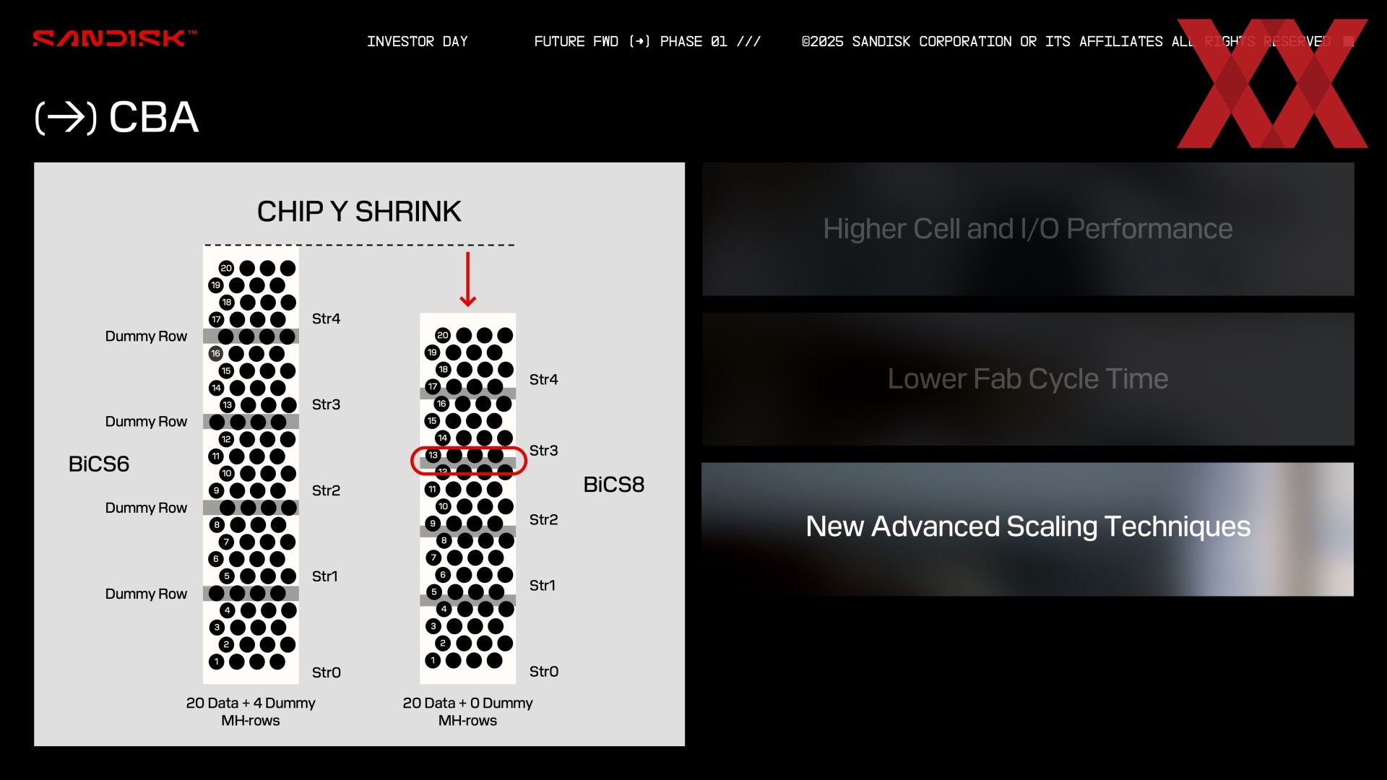Select the FUTURE FWD PHASE 01 header text

(647, 41)
